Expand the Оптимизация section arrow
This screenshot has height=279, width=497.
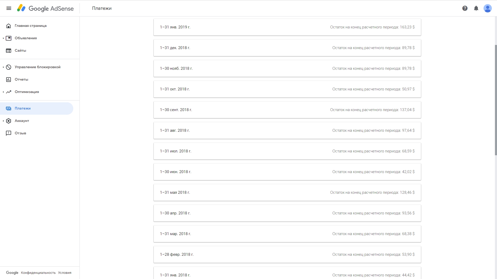point(3,92)
